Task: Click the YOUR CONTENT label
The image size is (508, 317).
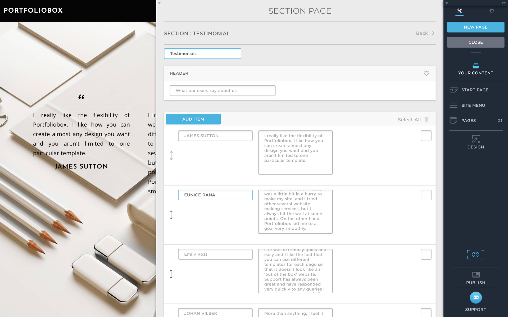Action: (x=475, y=73)
